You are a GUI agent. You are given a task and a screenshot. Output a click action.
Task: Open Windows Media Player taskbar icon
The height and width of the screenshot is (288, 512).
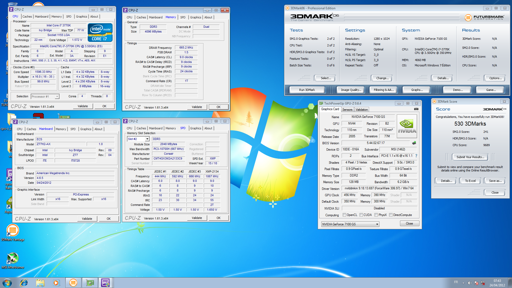tap(56, 283)
